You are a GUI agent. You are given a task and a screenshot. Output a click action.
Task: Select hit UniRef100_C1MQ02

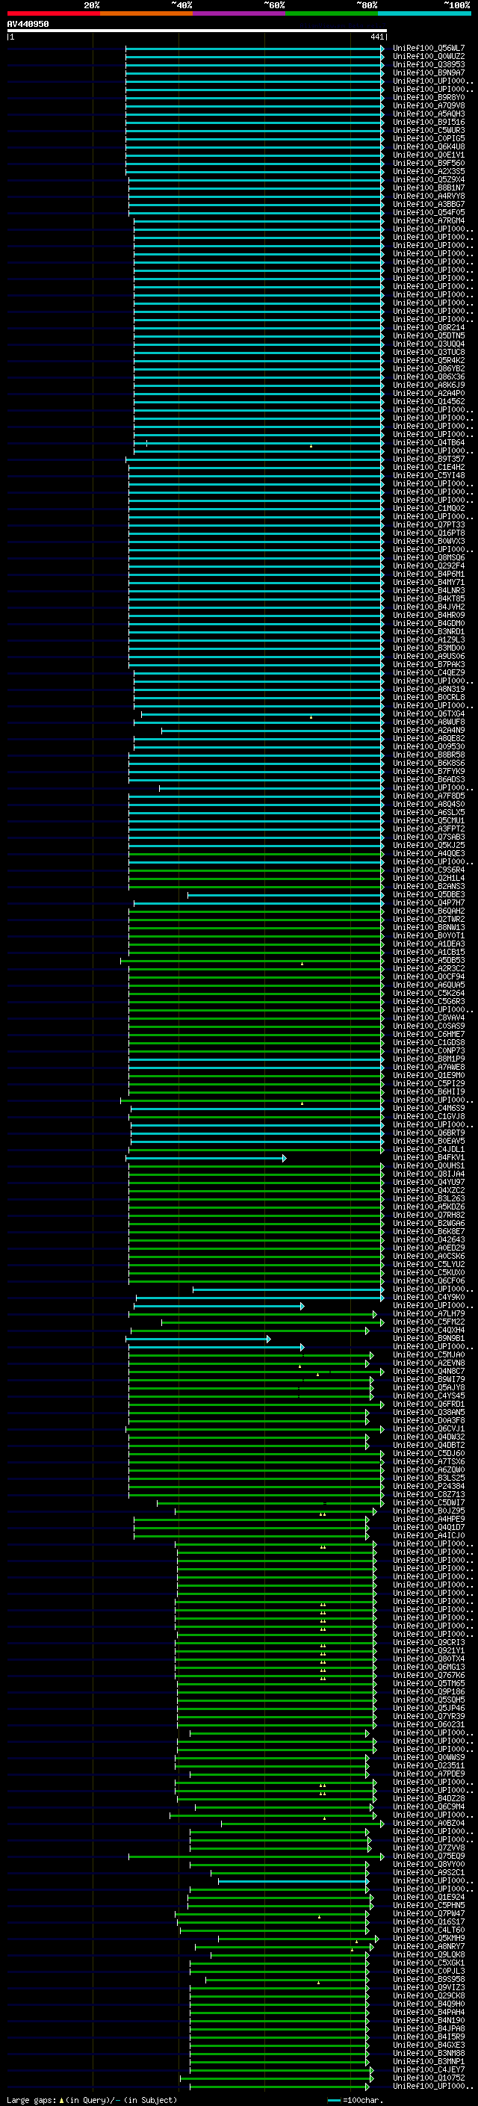point(429,509)
